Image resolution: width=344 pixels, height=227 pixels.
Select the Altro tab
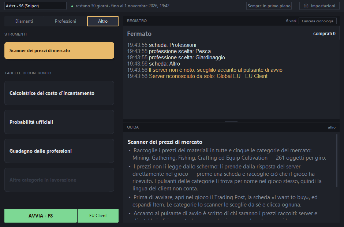pos(103,21)
